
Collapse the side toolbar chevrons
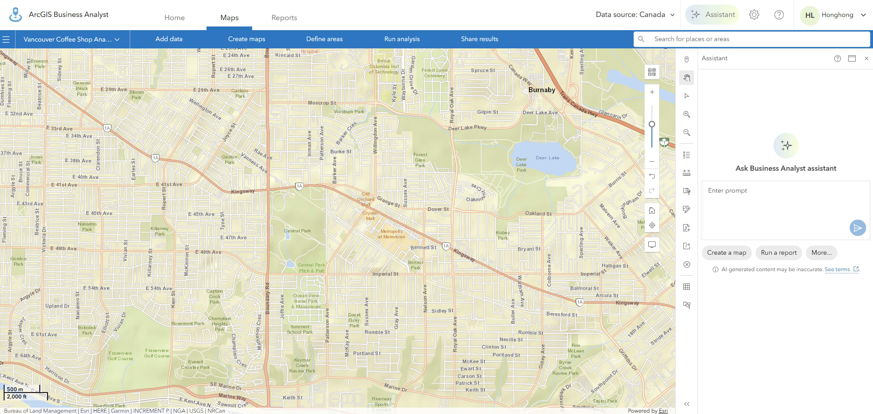coord(687,404)
